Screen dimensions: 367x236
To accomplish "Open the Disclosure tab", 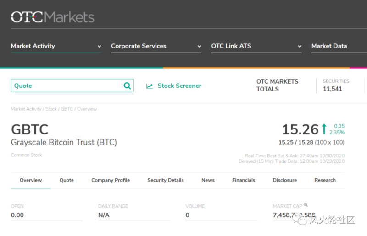I will pos(284,180).
